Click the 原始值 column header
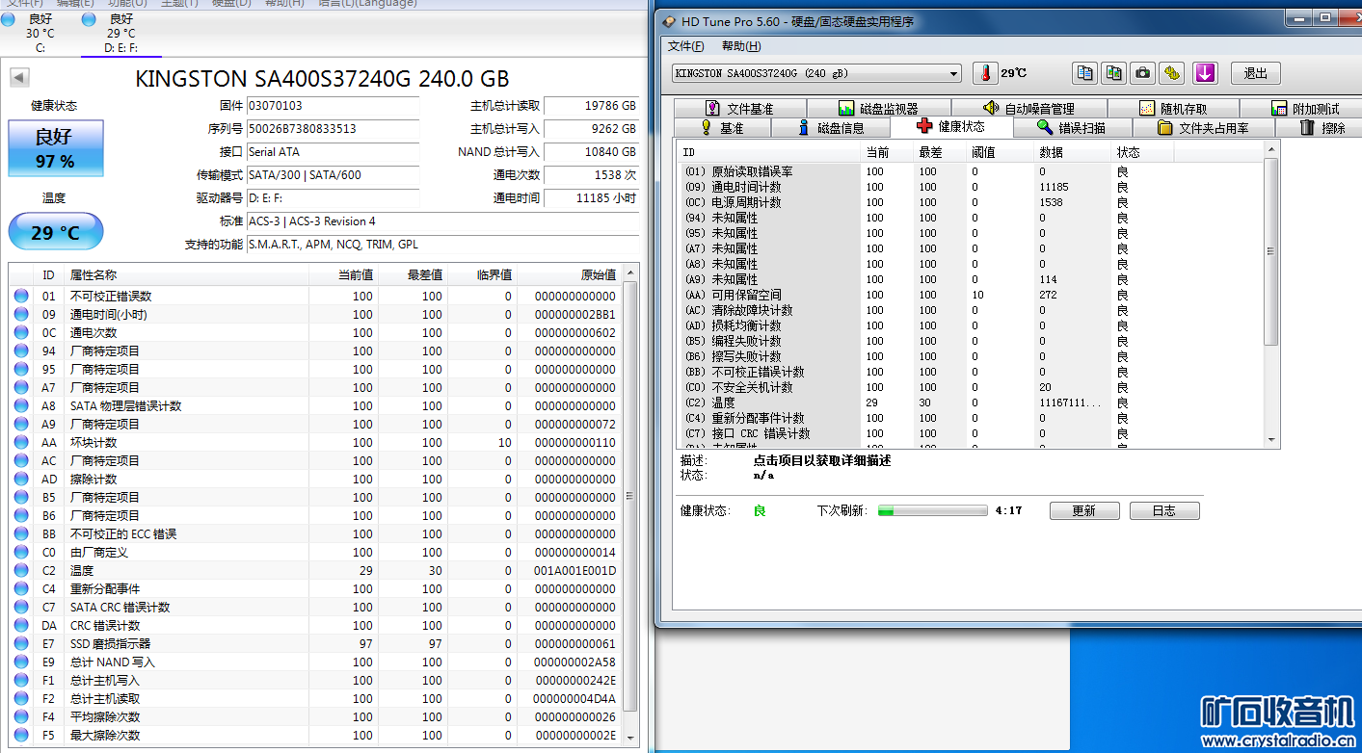1362x753 pixels. [570, 275]
